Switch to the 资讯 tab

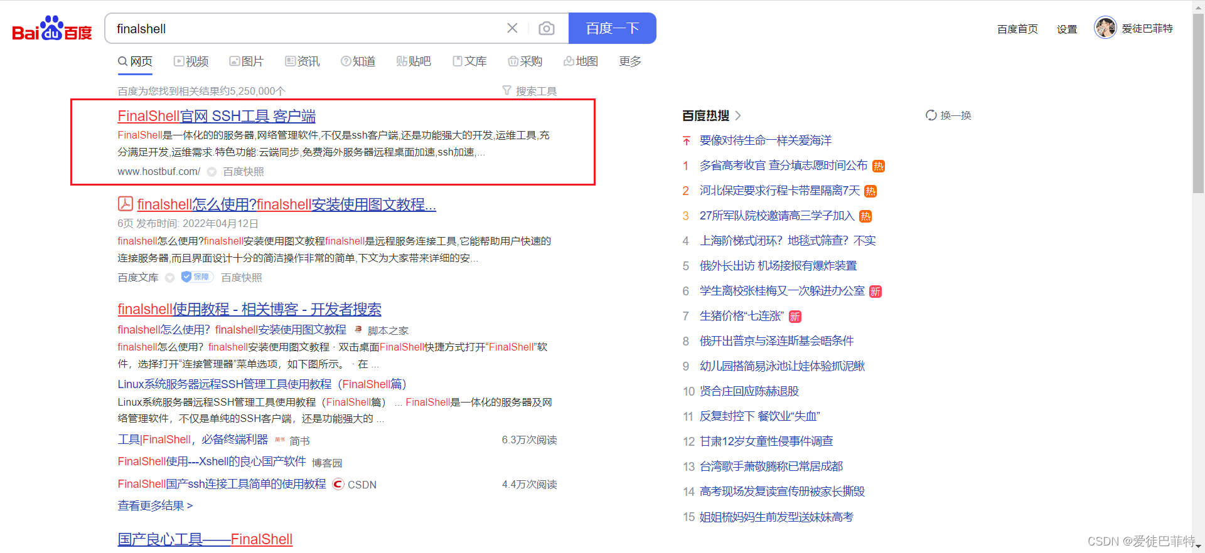(302, 61)
